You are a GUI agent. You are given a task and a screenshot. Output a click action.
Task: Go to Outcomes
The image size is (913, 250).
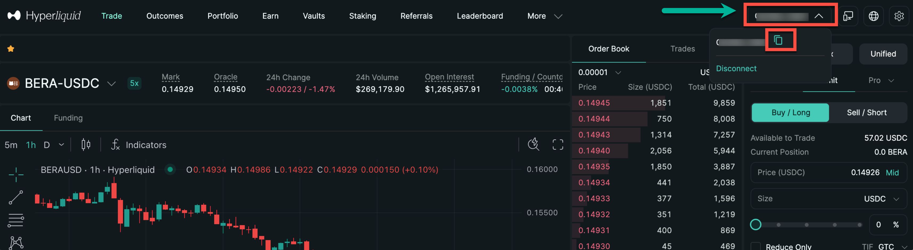click(x=165, y=16)
